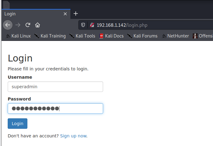Viewport: 213px width, 146px height.
Task: Click the file icon above the tab
Action: [x=6, y=5]
